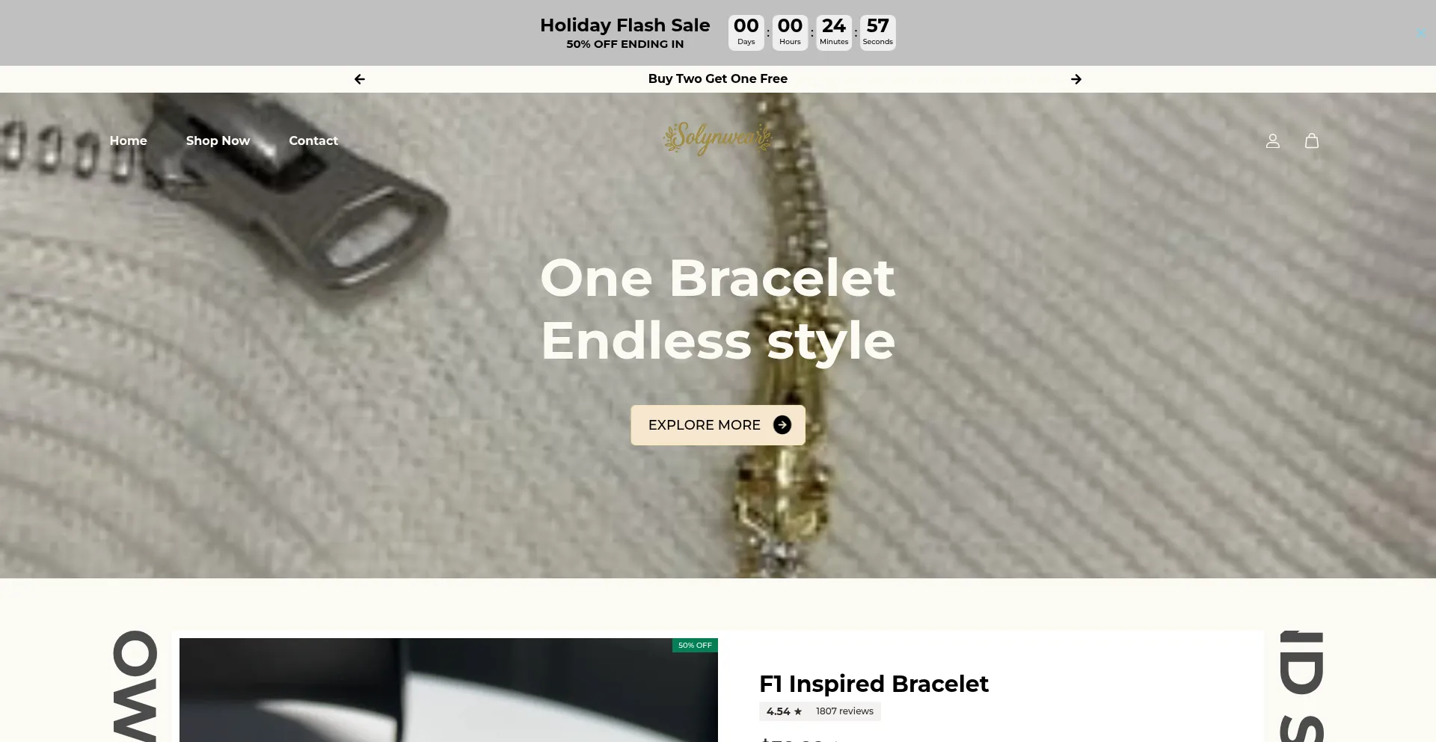Viewport: 1436px width, 742px height.
Task: Advance to next announcement with right arrow
Action: click(1076, 79)
